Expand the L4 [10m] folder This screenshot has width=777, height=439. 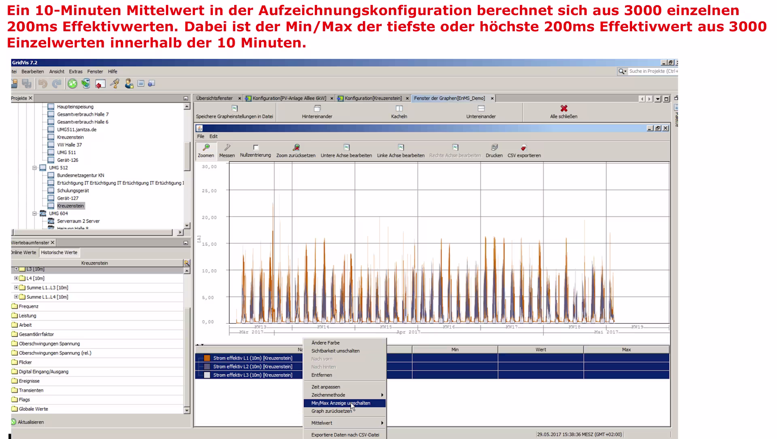point(16,278)
